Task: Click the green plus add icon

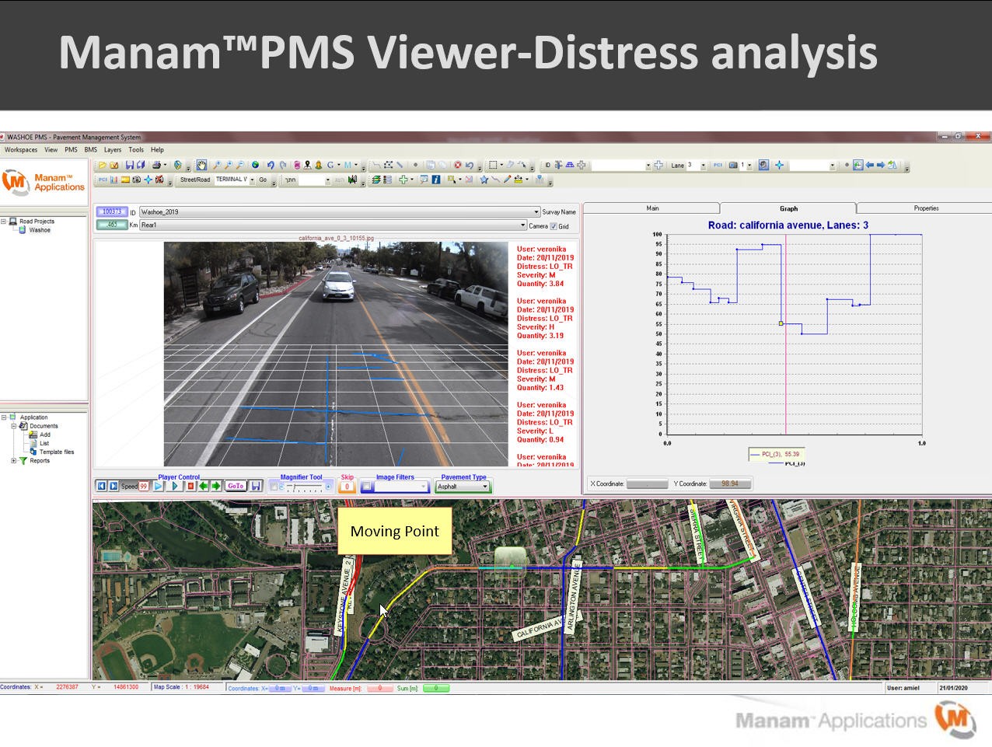Action: [x=403, y=180]
